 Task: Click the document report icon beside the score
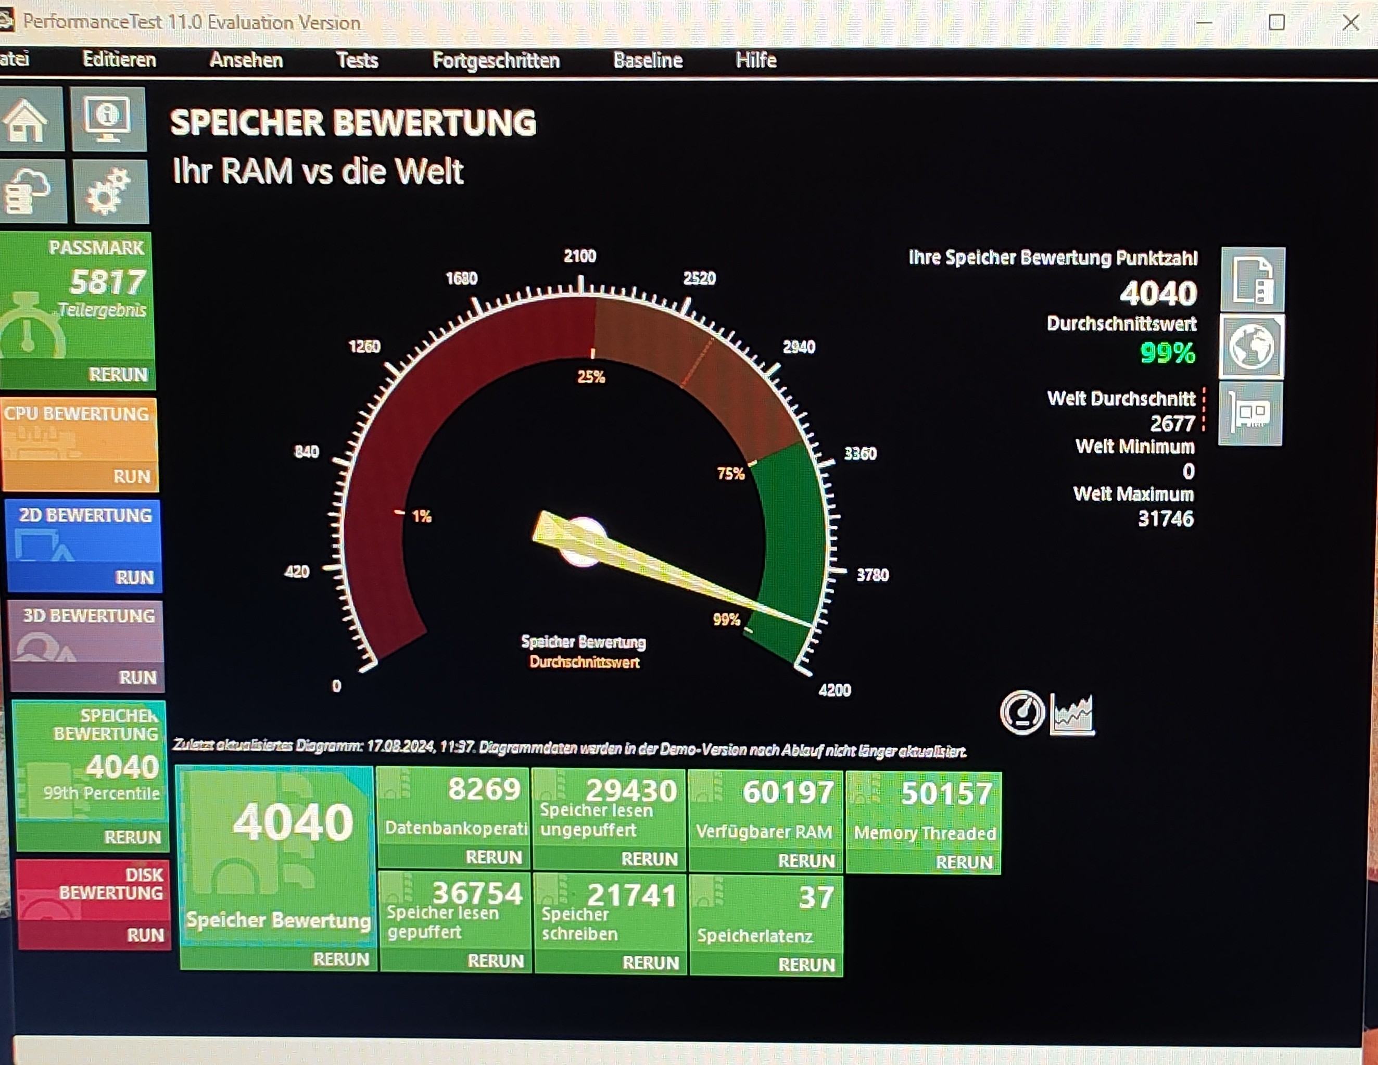click(x=1253, y=280)
